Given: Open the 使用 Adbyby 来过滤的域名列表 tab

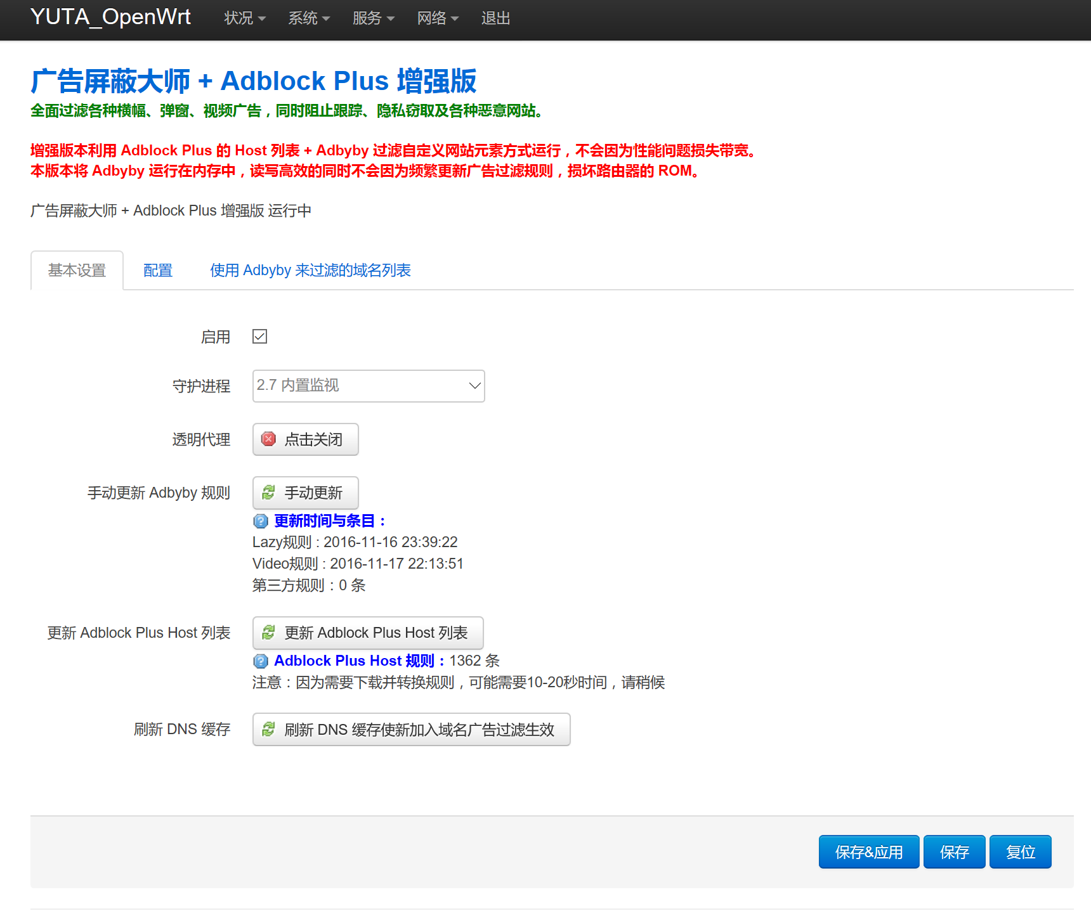Looking at the screenshot, I should pos(310,270).
